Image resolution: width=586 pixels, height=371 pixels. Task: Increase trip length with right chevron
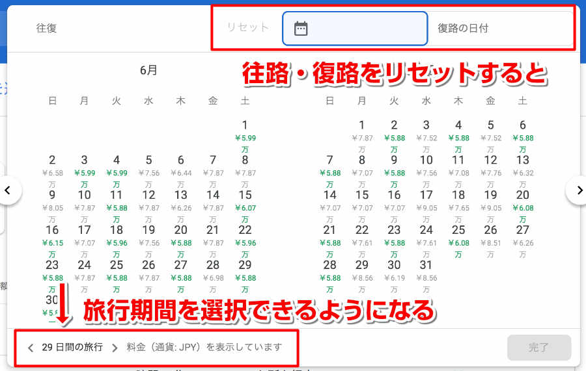(115, 348)
